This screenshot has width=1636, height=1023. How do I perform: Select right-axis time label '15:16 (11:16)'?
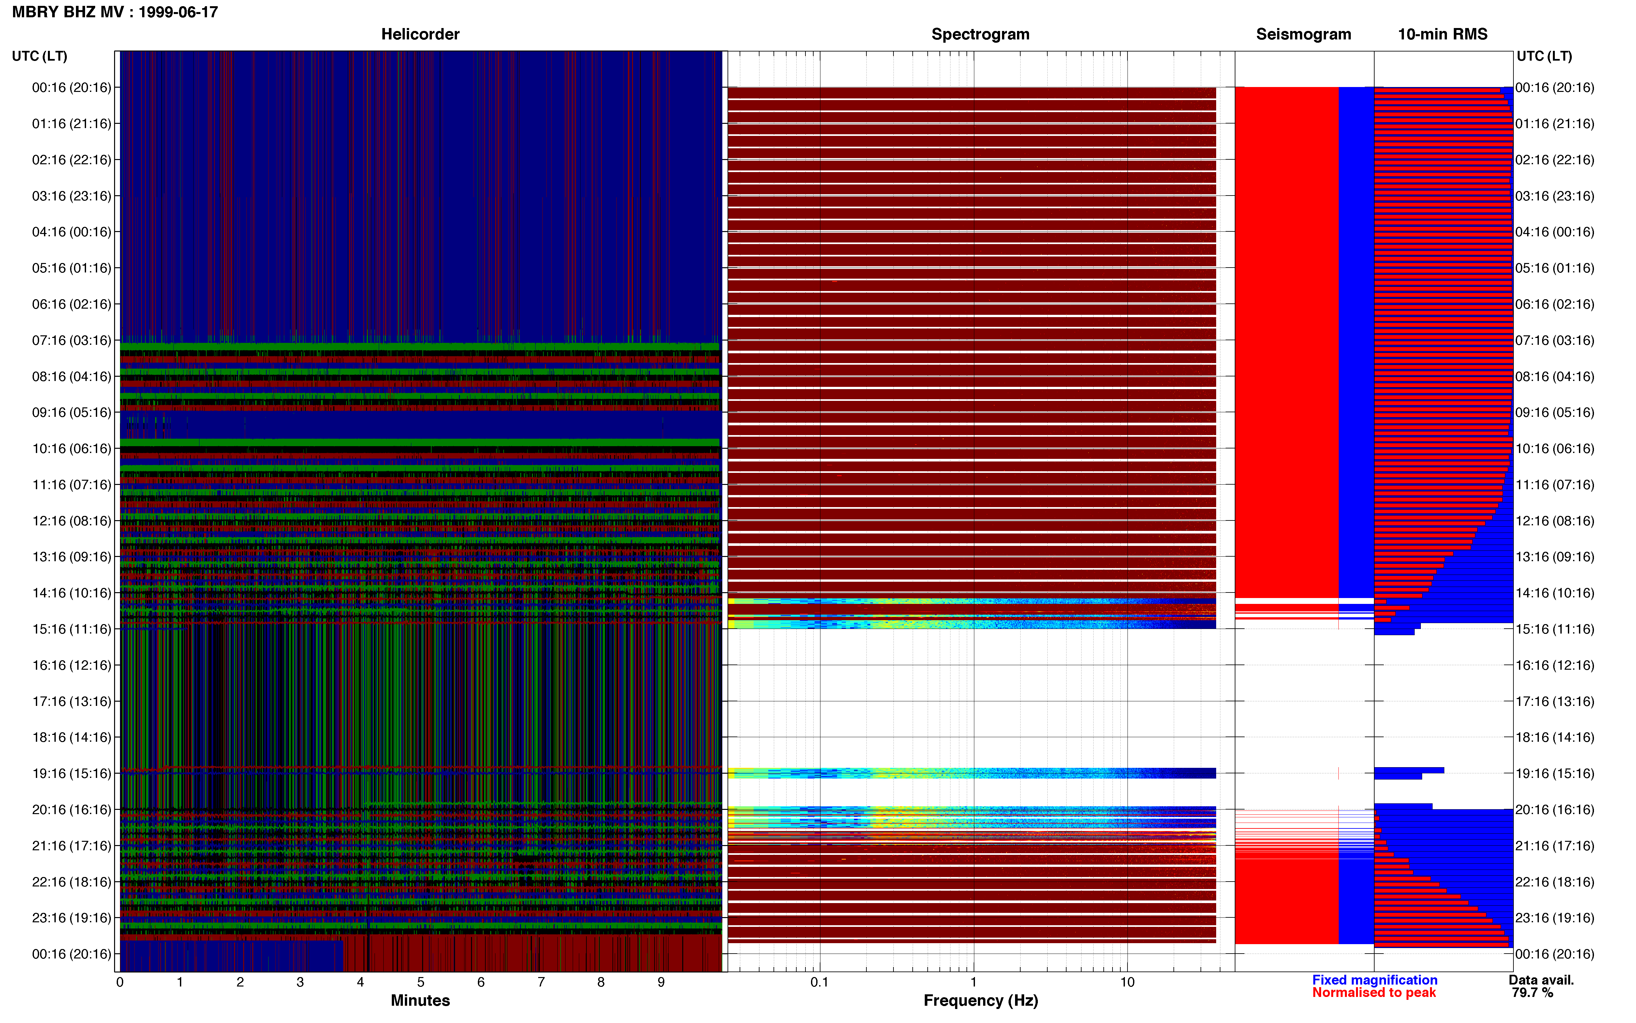click(1555, 629)
